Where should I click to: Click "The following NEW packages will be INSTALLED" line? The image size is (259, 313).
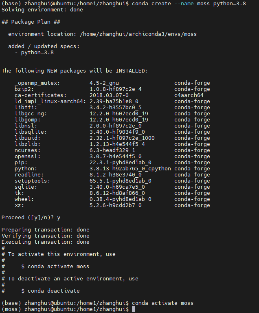(x=75, y=71)
